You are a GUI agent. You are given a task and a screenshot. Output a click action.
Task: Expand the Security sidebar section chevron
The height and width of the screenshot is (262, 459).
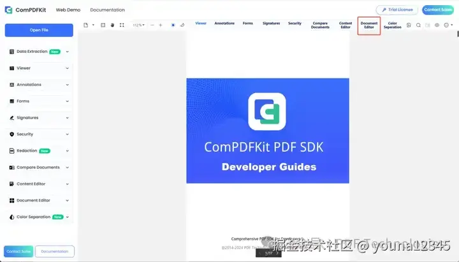68,135
